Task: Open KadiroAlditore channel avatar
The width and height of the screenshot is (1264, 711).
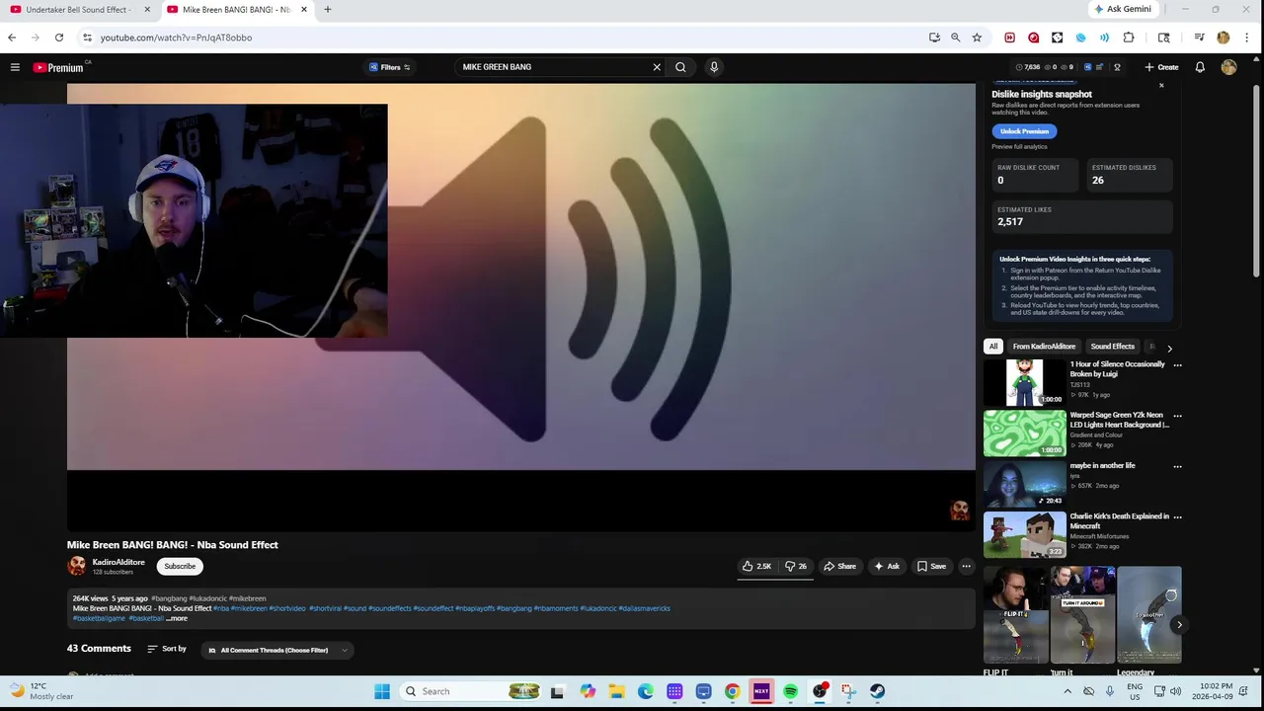Action: tap(76, 566)
